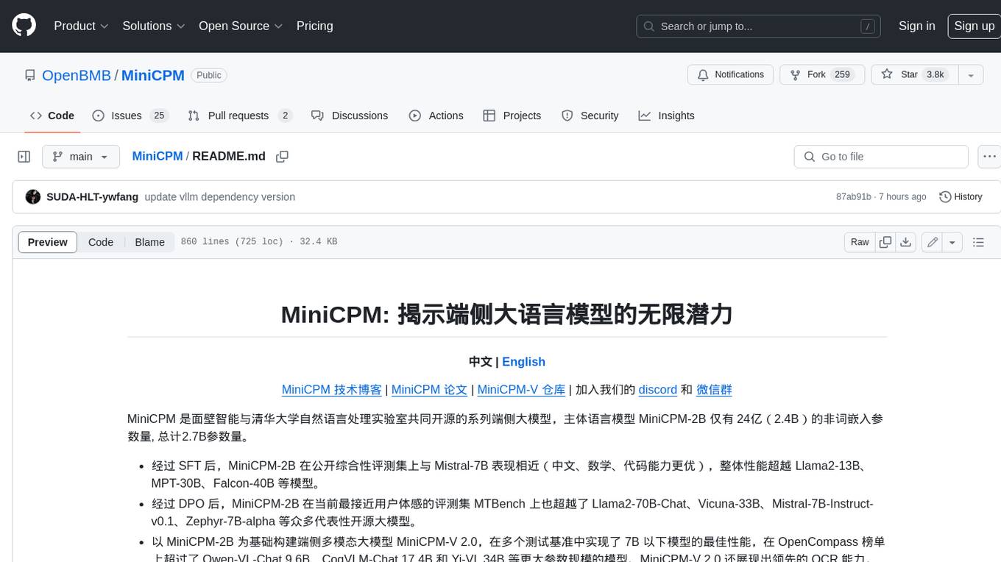Screen dimensions: 1001x562
Task: Open the MiniCPM 技术博客 link
Action: [332, 390]
